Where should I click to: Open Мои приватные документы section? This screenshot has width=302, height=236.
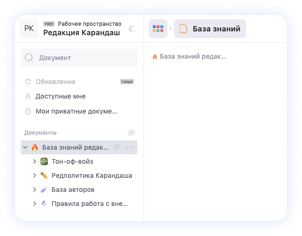76,111
